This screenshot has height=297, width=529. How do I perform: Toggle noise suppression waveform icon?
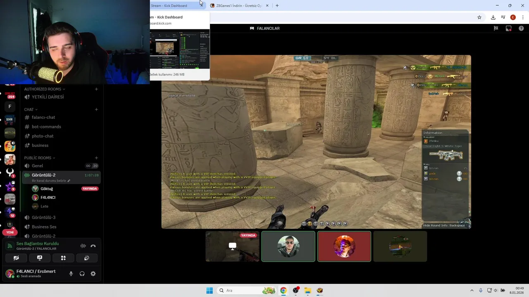click(x=83, y=246)
